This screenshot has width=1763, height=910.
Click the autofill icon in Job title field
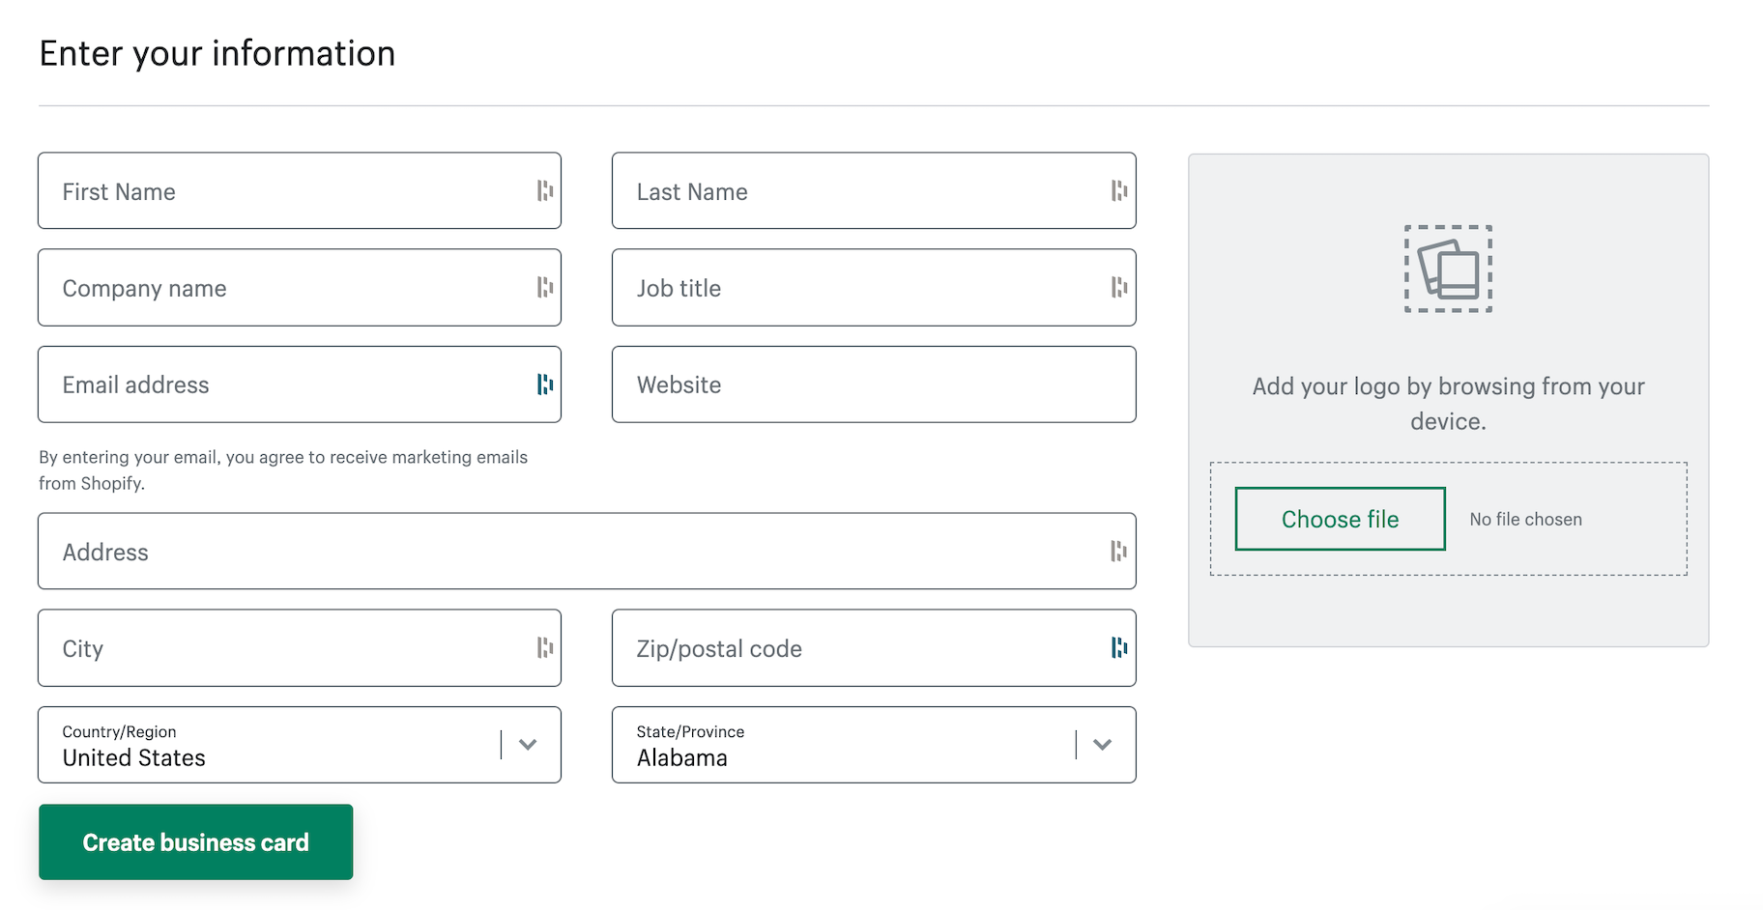pos(1119,288)
